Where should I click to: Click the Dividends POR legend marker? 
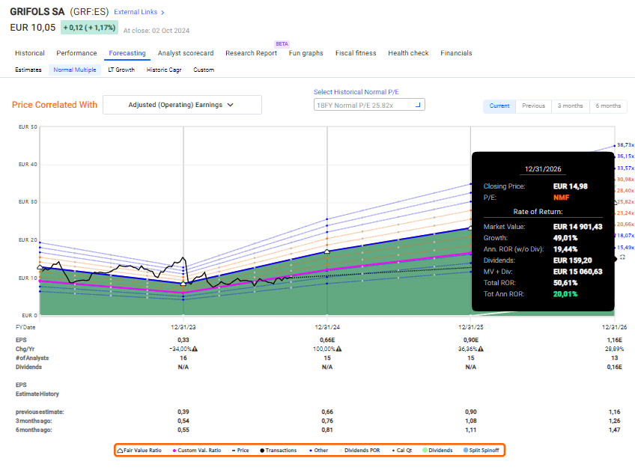tap(341, 450)
